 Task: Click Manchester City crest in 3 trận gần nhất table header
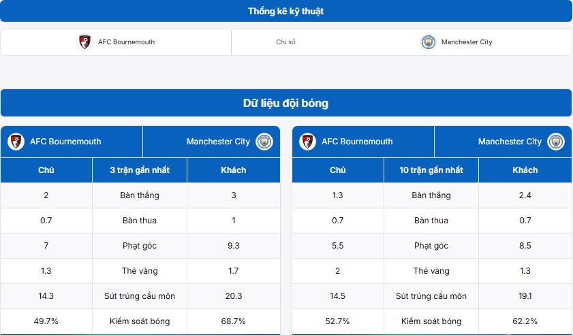tap(264, 142)
